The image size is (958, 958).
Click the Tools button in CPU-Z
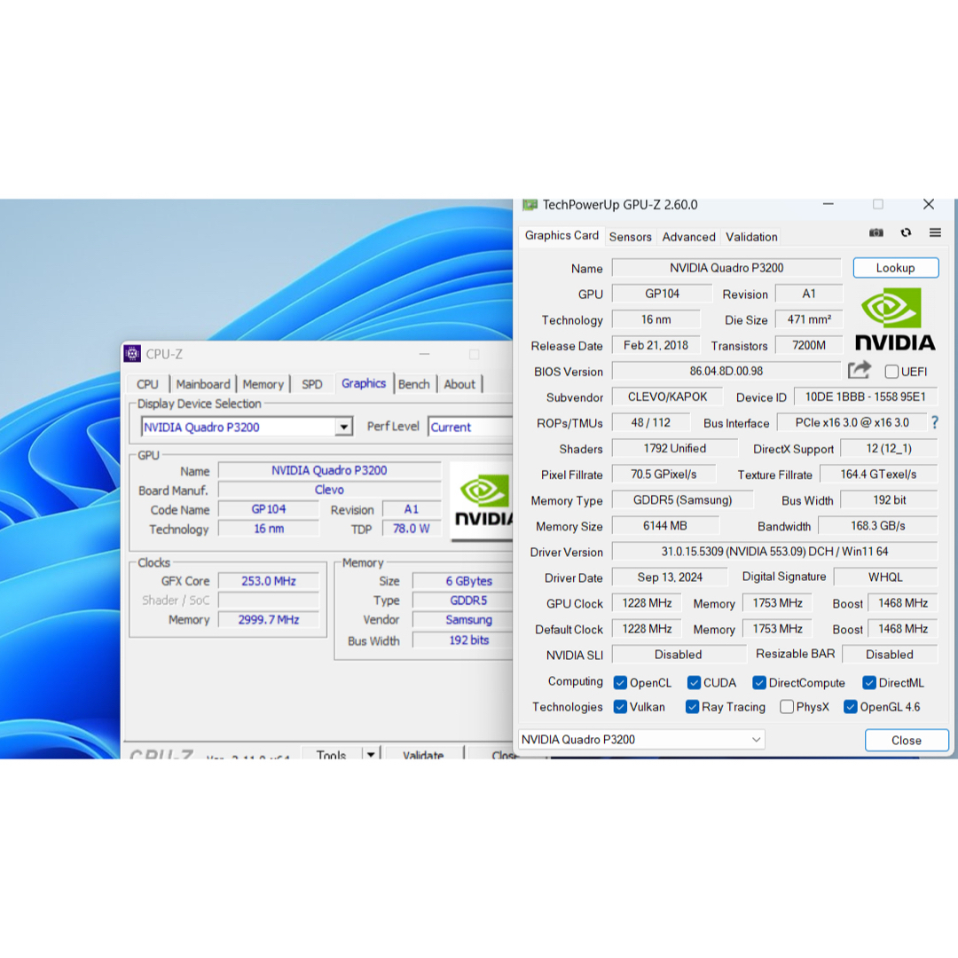click(331, 754)
